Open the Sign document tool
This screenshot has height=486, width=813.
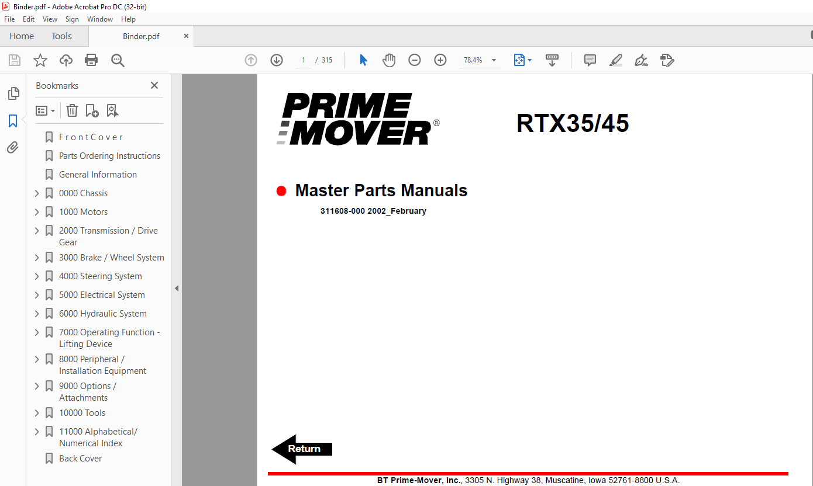click(x=641, y=60)
